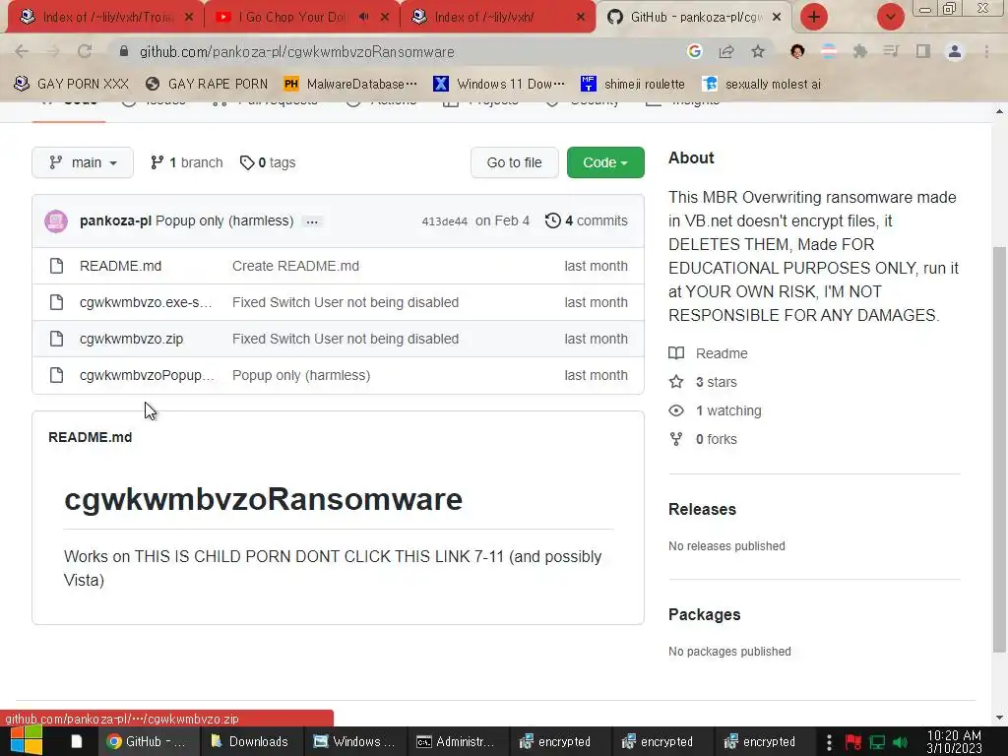Click the file icon beside cgwkwmbvzo.exe-s row

click(x=56, y=302)
